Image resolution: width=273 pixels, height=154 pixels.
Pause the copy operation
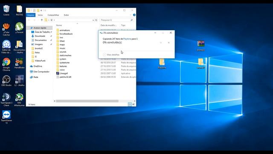pyautogui.click(x=161, y=43)
